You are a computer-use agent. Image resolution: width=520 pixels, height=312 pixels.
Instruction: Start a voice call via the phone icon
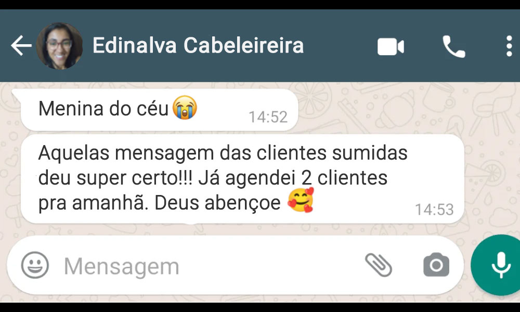tap(453, 46)
